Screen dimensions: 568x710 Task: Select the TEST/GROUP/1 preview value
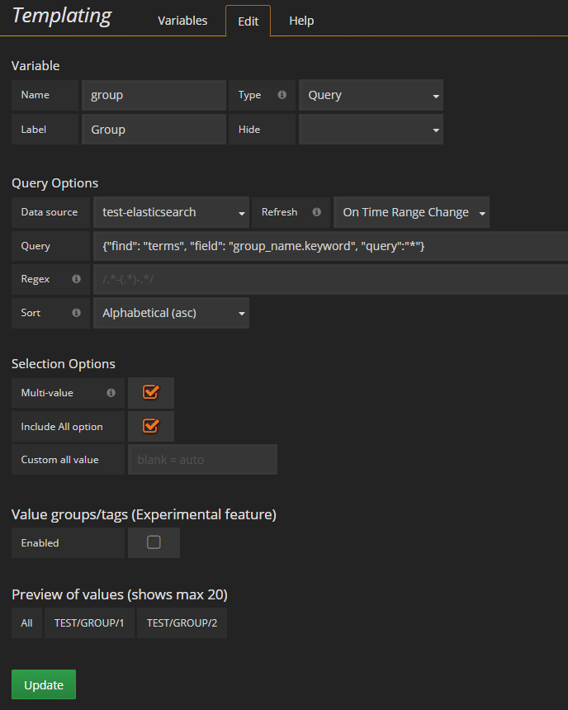tap(88, 622)
